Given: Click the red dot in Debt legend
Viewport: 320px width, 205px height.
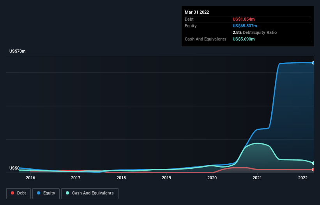Looking at the screenshot, I should click(x=12, y=193).
